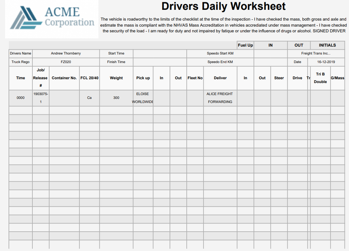The height and width of the screenshot is (251, 349).
Task: Click the G/Mass column header
Action: pyautogui.click(x=338, y=78)
